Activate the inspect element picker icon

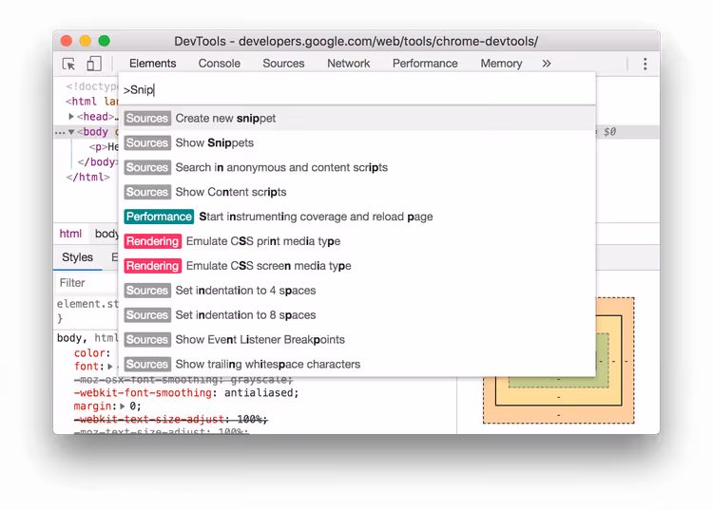(68, 64)
